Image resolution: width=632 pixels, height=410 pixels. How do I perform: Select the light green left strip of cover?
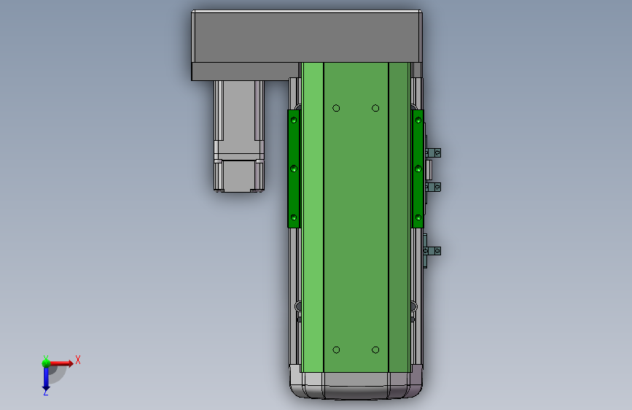313,217
